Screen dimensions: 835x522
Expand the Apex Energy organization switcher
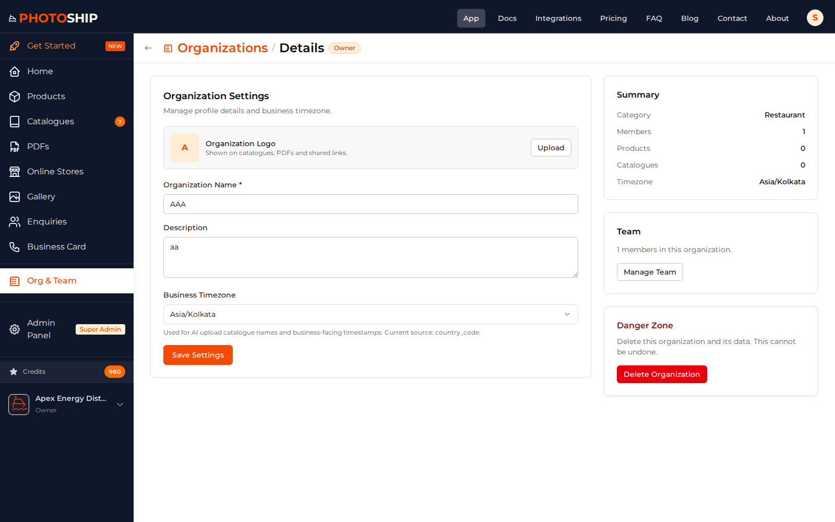120,405
